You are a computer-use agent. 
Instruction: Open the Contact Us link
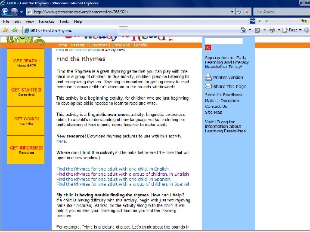(216, 107)
